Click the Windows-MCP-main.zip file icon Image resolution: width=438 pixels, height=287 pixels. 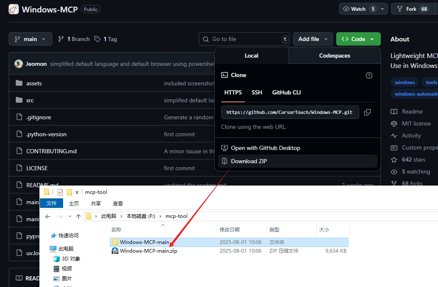115,251
